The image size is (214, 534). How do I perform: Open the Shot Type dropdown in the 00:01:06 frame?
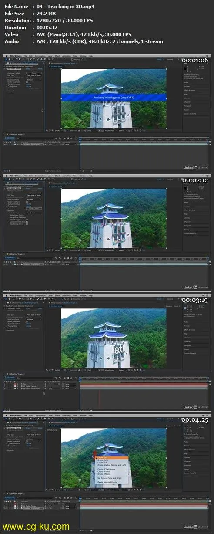[34, 75]
